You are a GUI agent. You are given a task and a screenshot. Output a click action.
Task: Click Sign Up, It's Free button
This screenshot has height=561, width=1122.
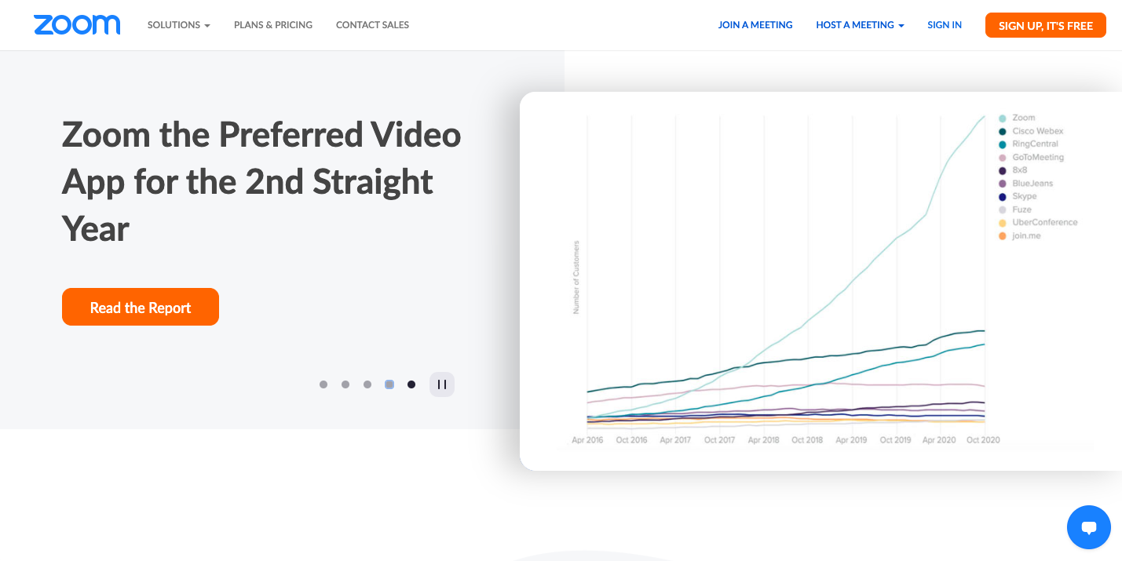[1046, 25]
